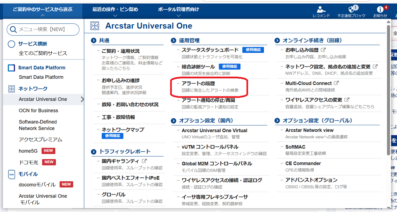Open 国内ベストエフォートIPoE traffic report link
This screenshot has height=212, width=397.
tap(131, 178)
